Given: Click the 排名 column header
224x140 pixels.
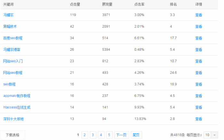Looking at the screenshot, I should tap(173, 4).
